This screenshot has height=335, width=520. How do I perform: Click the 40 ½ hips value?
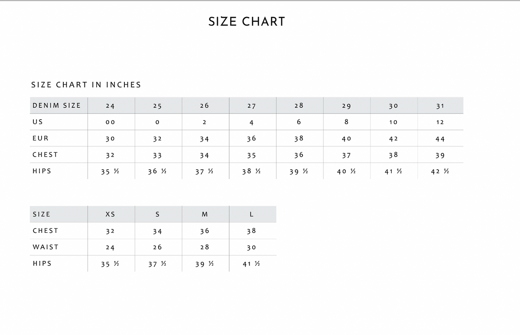point(346,172)
